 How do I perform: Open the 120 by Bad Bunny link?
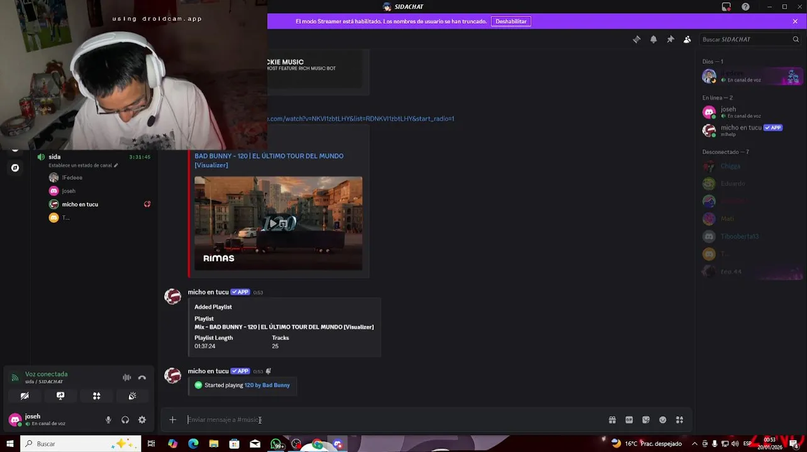pyautogui.click(x=267, y=385)
